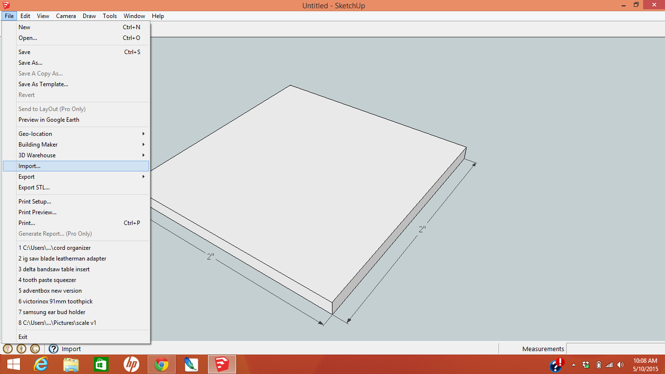The height and width of the screenshot is (374, 665).
Task: Expand the 3D Warehouse submenu
Action: 37,155
